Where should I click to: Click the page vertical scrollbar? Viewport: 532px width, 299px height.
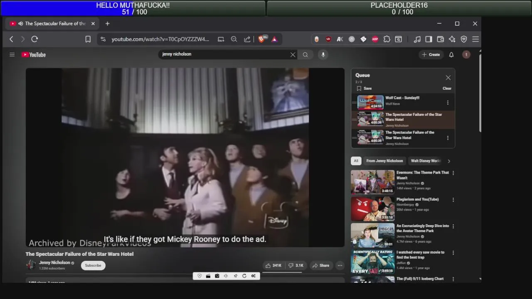click(x=480, y=92)
